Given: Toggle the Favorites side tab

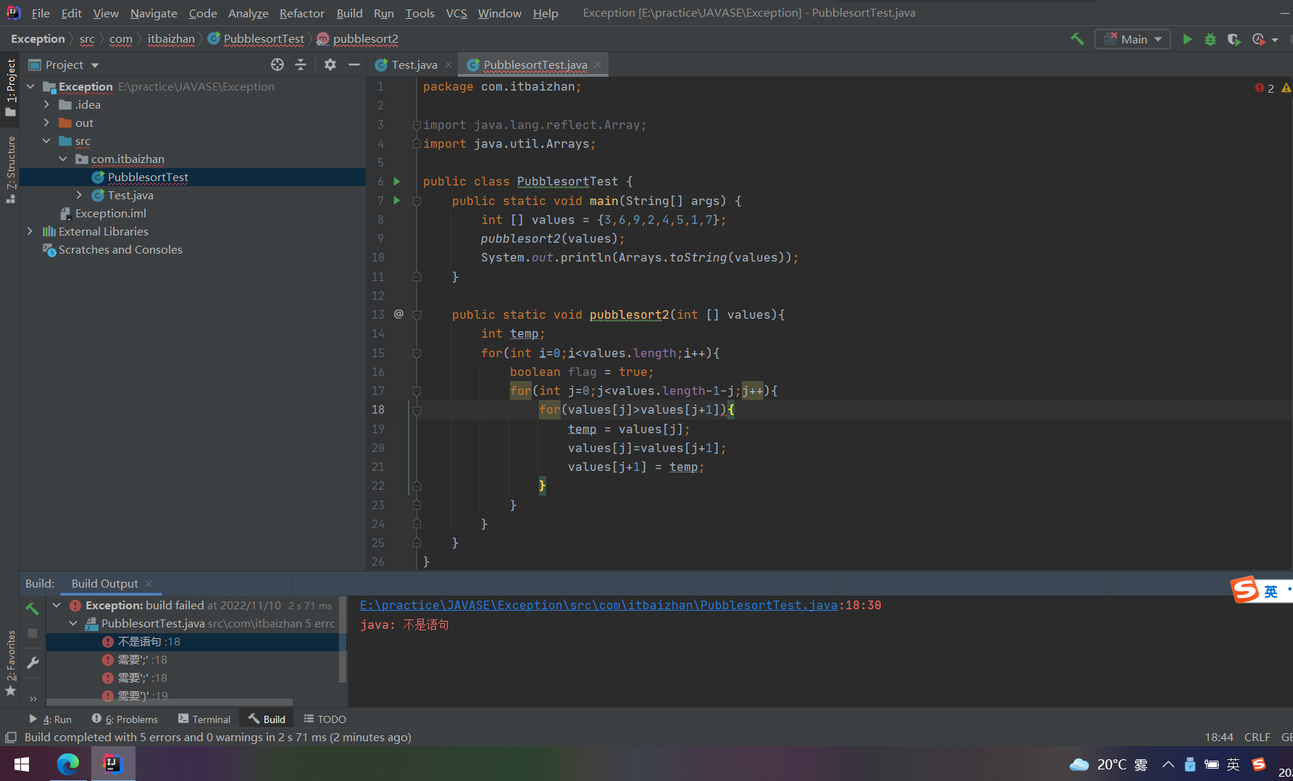Looking at the screenshot, I should point(10,662).
